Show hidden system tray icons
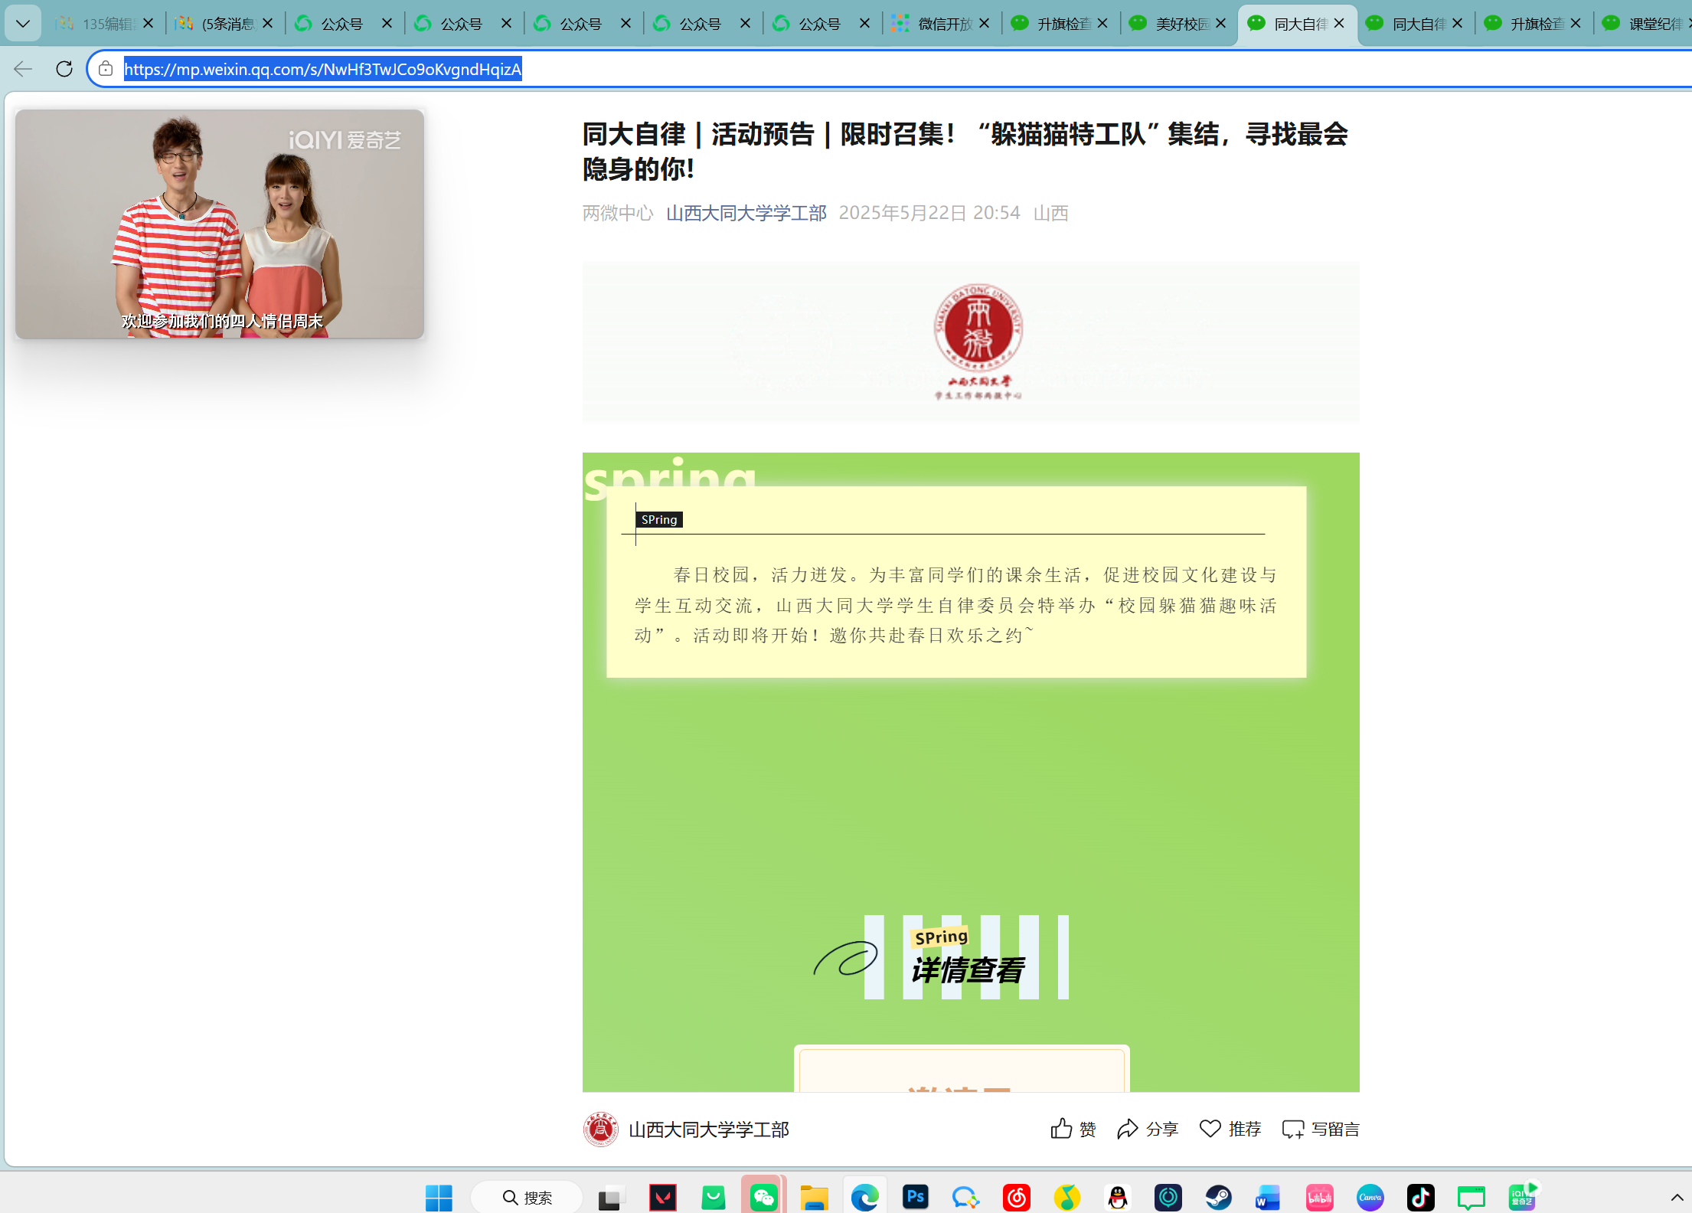This screenshot has height=1213, width=1692. (x=1676, y=1197)
